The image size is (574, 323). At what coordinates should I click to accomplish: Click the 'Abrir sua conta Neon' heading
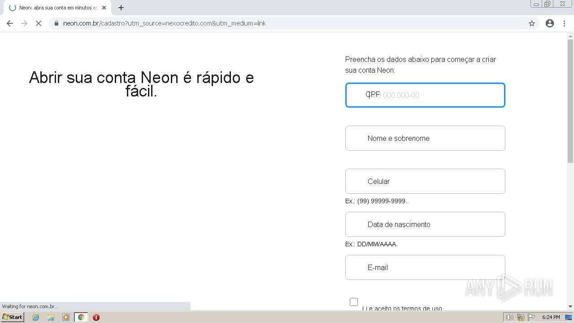pos(141,84)
